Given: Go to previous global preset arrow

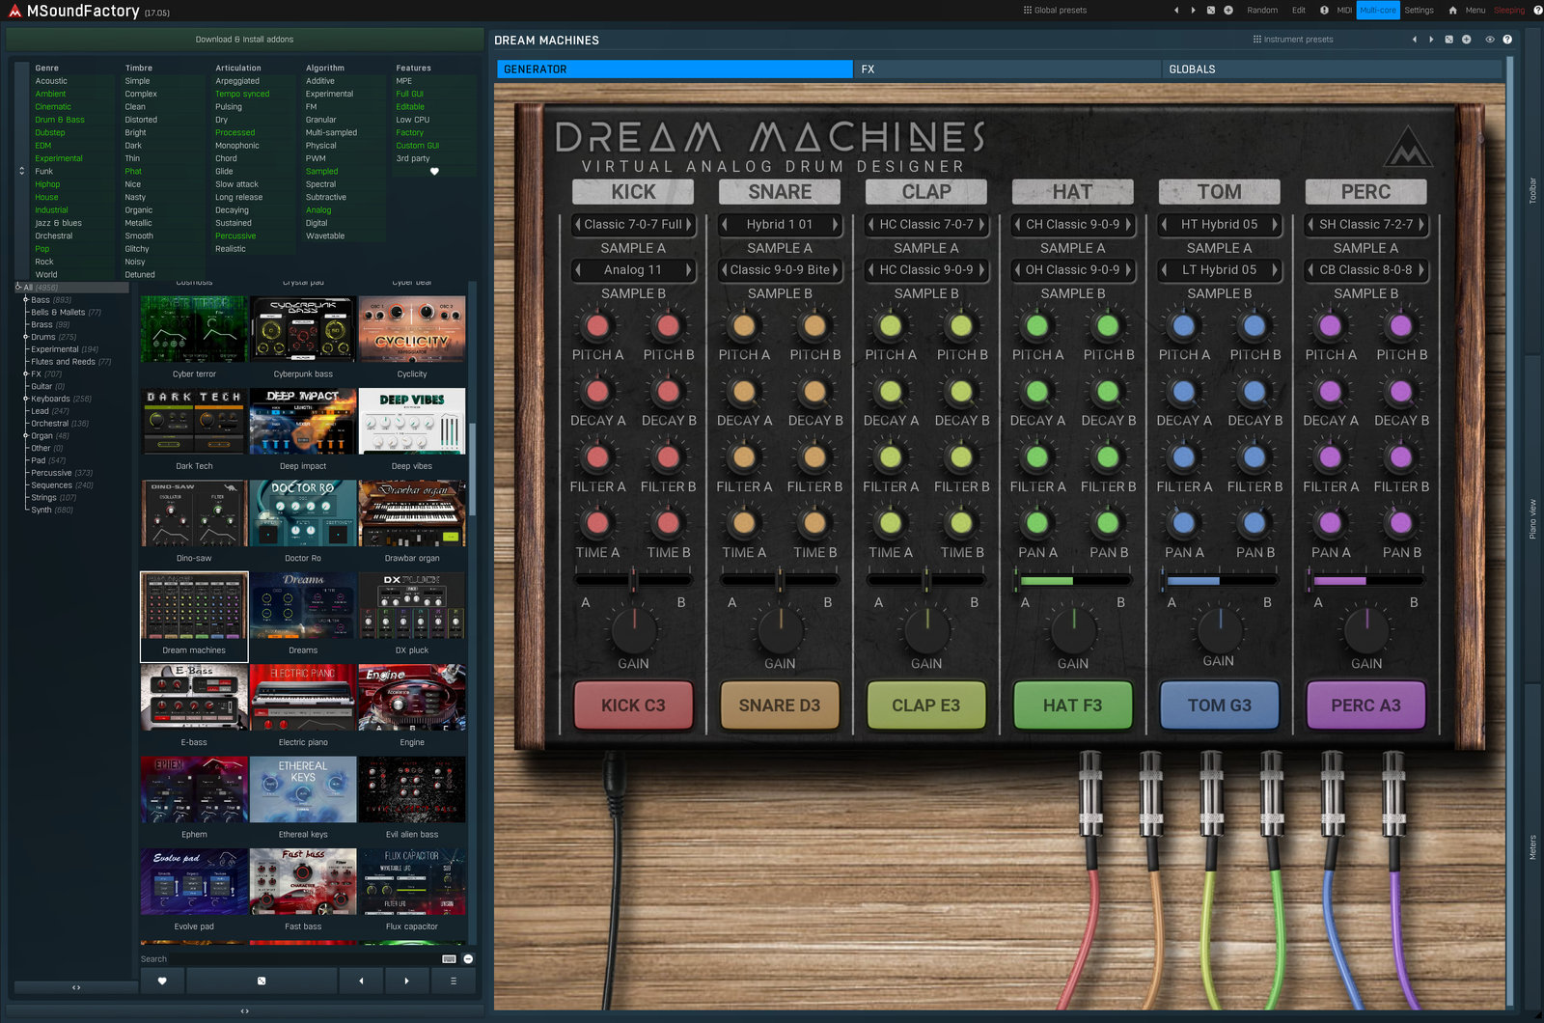Looking at the screenshot, I should click(1175, 10).
